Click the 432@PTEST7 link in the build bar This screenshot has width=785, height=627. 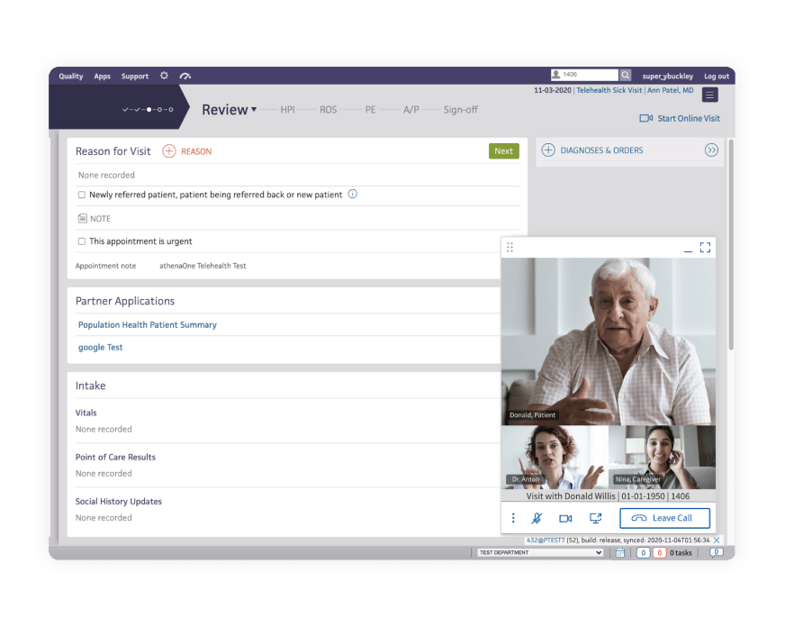(x=546, y=541)
